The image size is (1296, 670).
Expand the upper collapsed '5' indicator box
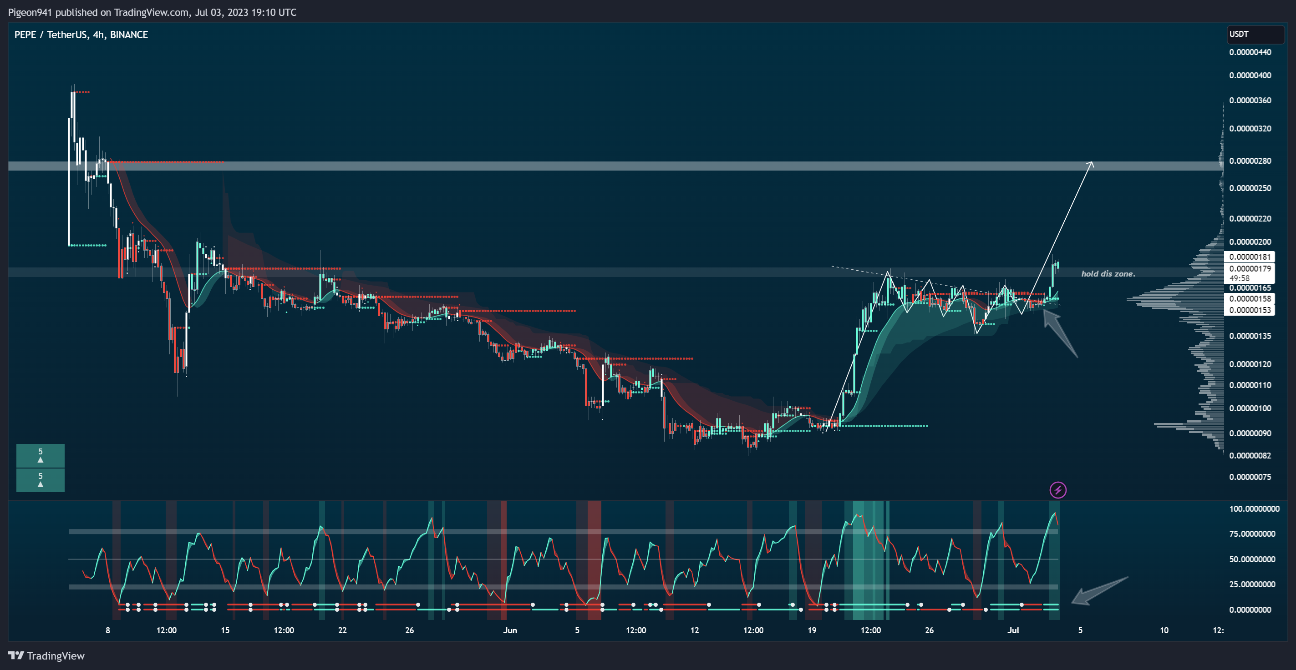tap(40, 455)
